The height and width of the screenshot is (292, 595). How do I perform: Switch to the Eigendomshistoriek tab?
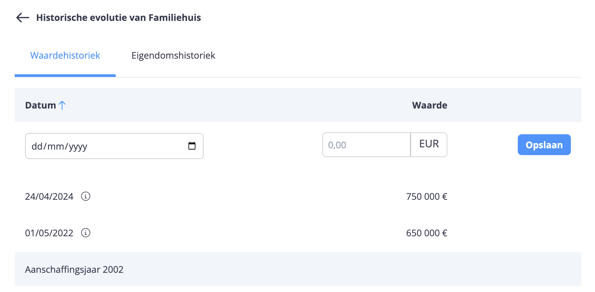tap(173, 55)
